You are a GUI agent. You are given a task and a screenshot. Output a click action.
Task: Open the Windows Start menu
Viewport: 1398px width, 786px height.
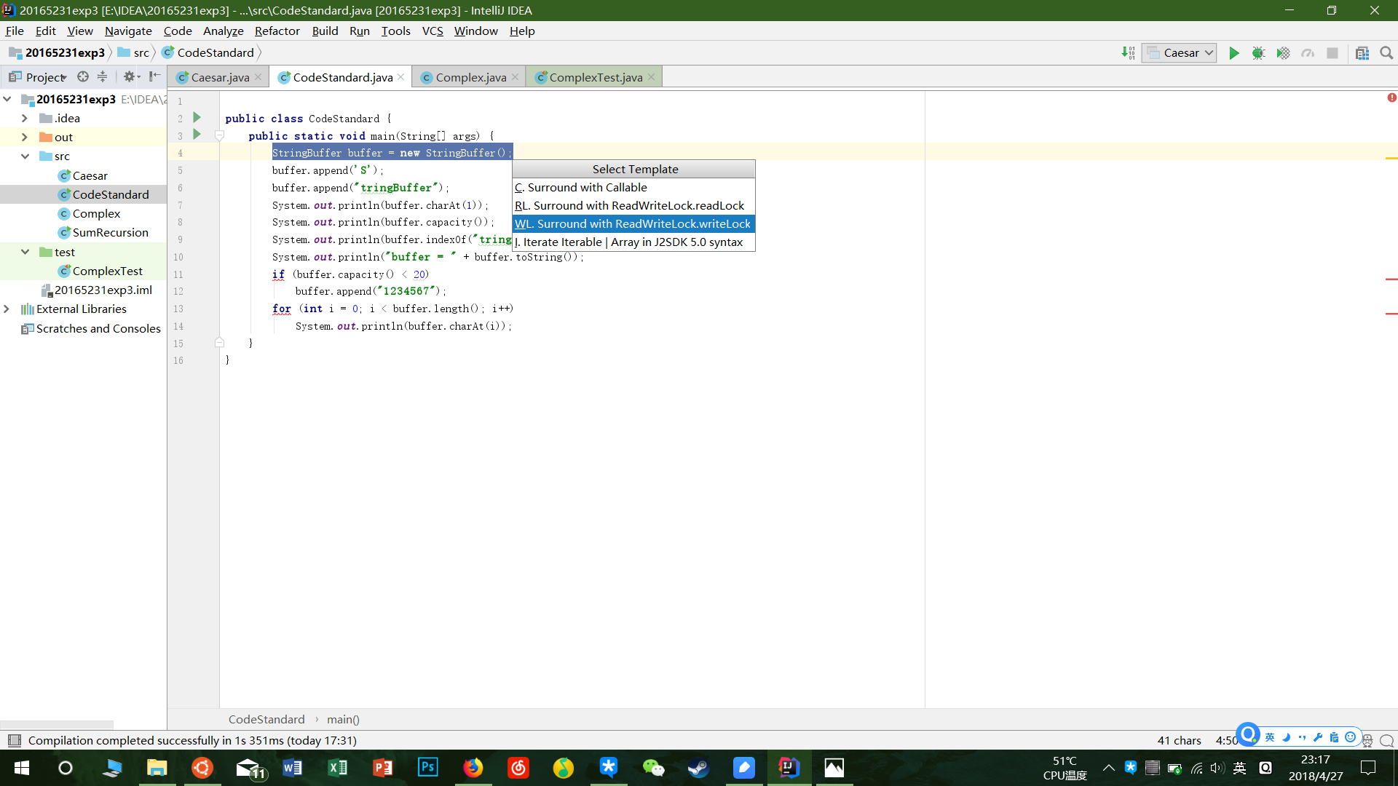pyautogui.click(x=21, y=768)
